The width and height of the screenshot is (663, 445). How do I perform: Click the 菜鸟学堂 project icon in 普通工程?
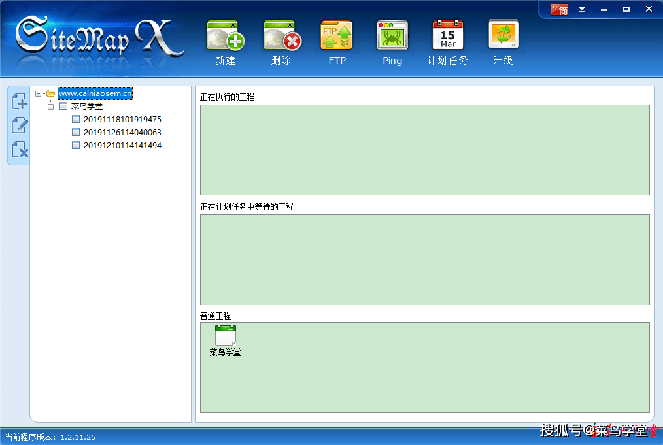pos(226,335)
